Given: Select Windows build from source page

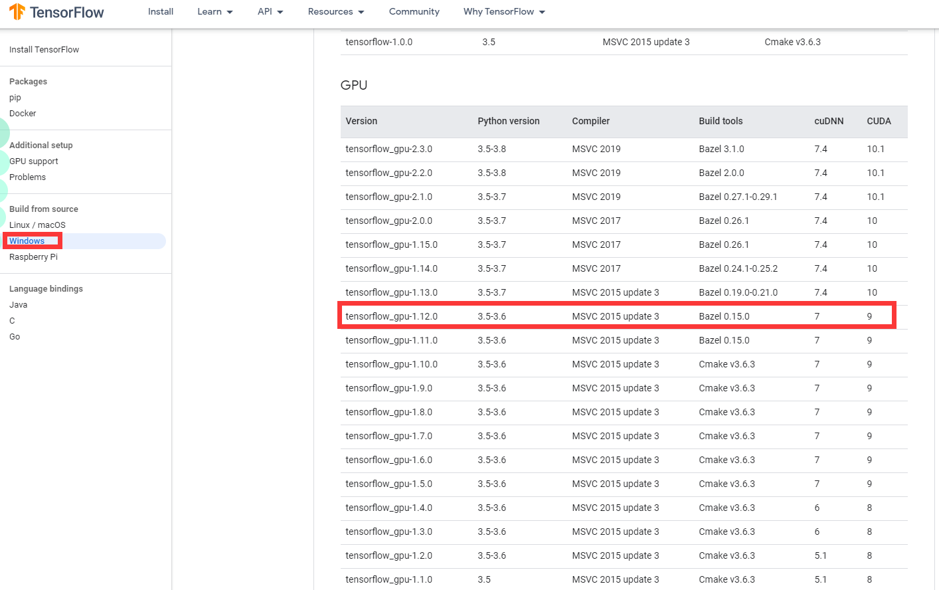Looking at the screenshot, I should tap(27, 241).
